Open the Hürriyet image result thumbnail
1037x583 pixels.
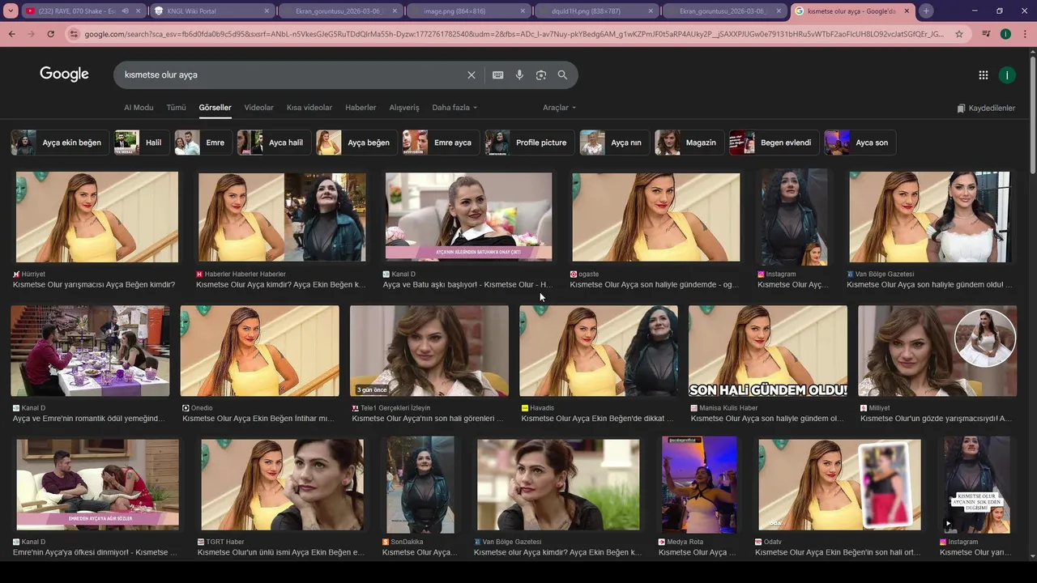(x=97, y=217)
